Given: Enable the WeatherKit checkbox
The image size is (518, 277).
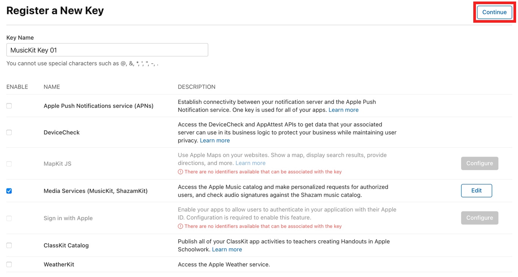Looking at the screenshot, I should click(9, 265).
